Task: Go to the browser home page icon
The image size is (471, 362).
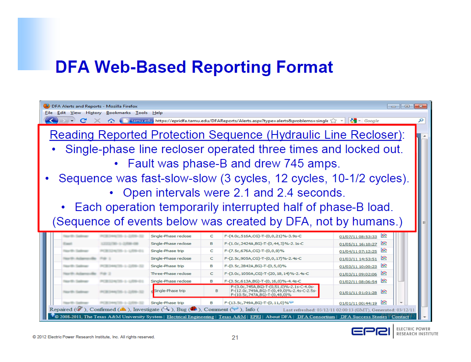Action: tap(111, 121)
